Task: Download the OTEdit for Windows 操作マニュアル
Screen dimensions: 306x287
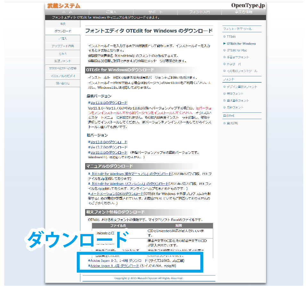Action: (131, 174)
